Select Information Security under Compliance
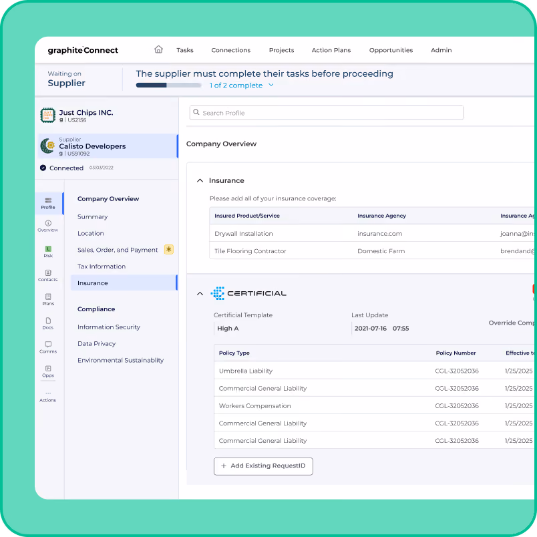The width and height of the screenshot is (537, 537). click(x=109, y=327)
